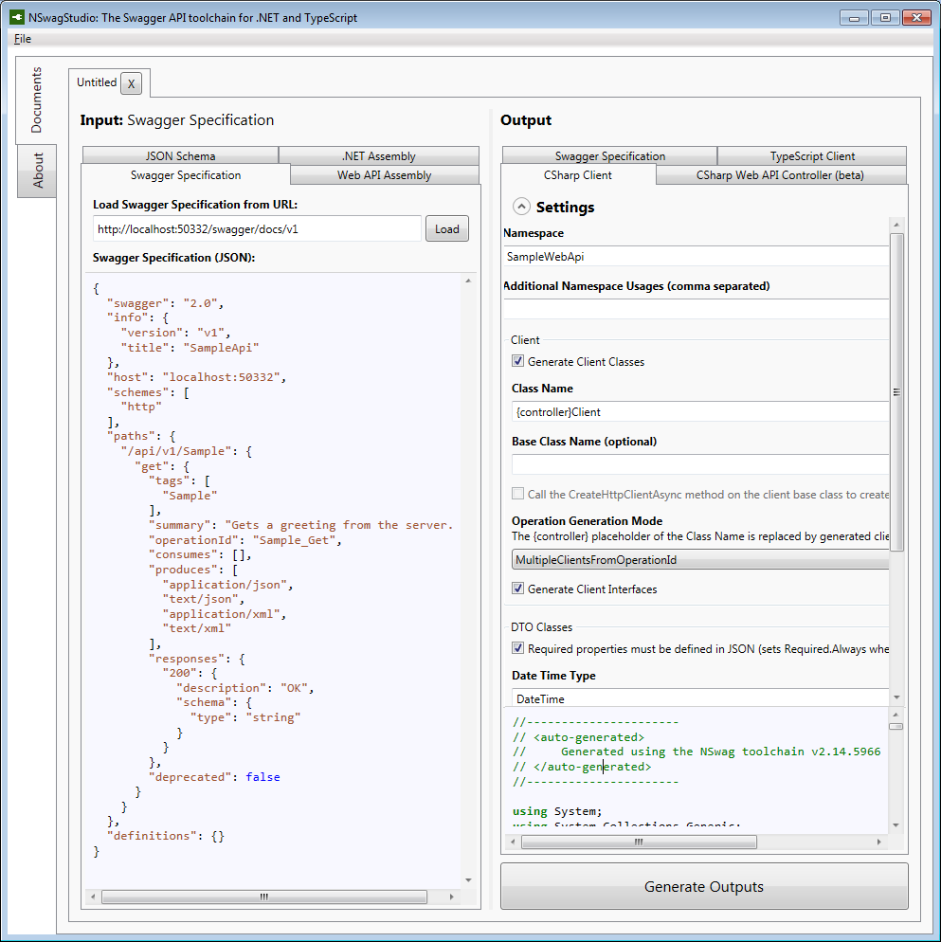This screenshot has width=941, height=942.
Task: Uncheck Generate Client Interfaces
Action: pyautogui.click(x=518, y=588)
